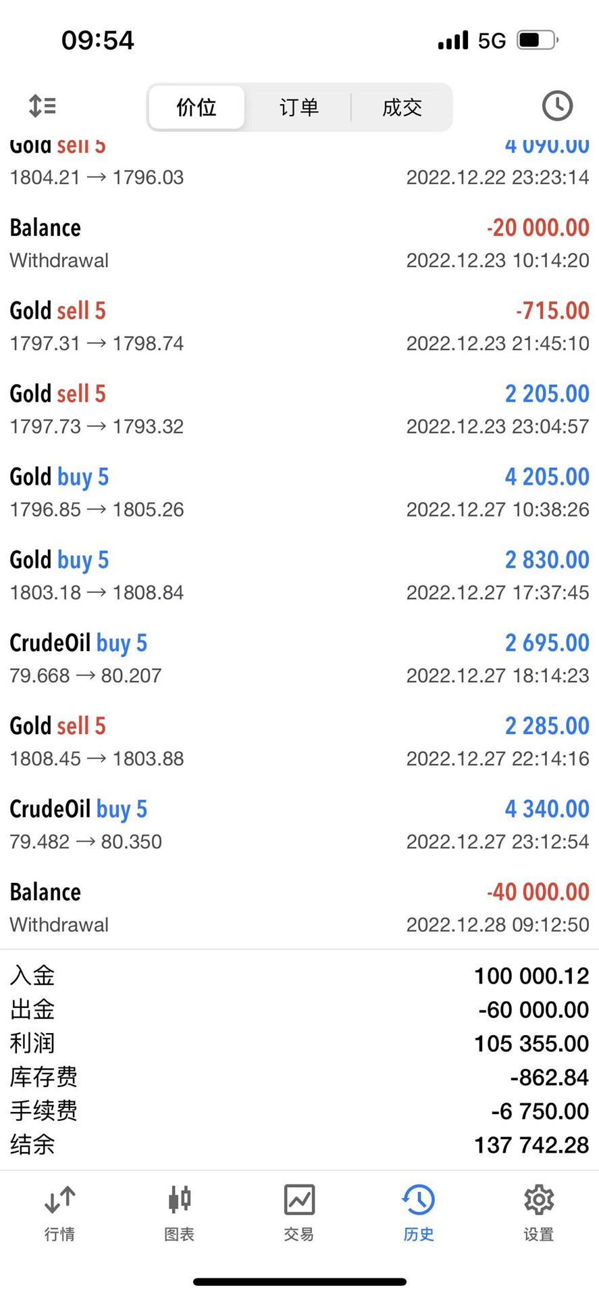Select the Gold buy 4 205.00 trade
The height and width of the screenshot is (1298, 599).
click(299, 493)
